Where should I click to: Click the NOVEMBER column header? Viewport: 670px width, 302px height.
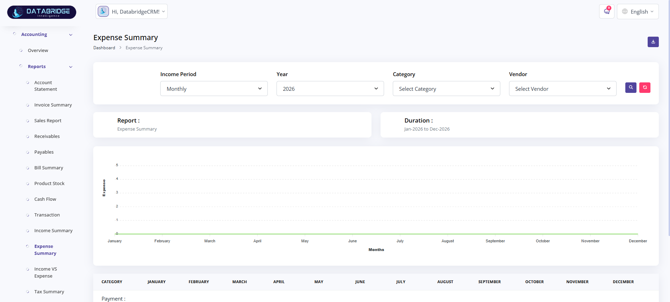point(577,282)
